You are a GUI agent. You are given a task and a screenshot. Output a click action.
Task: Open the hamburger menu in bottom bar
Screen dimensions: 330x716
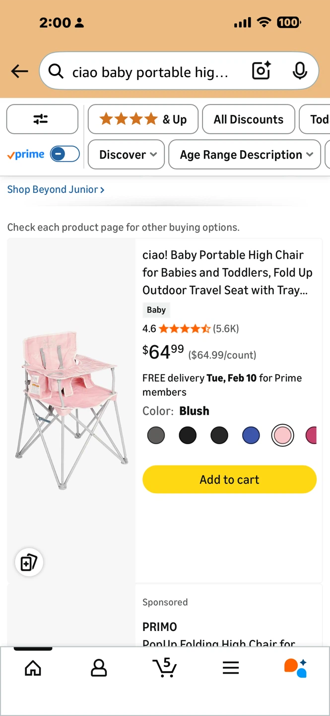[231, 668]
